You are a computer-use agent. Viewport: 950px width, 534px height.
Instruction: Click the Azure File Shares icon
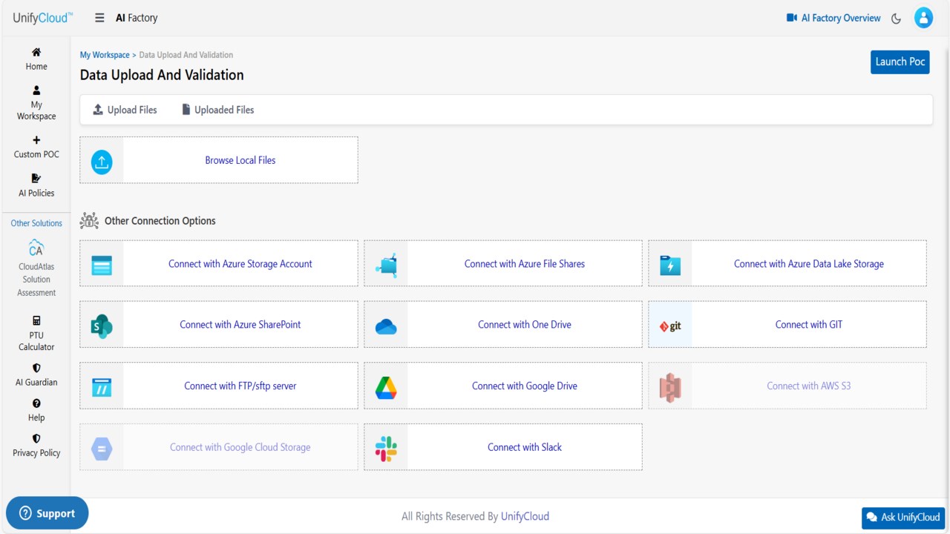pos(386,264)
